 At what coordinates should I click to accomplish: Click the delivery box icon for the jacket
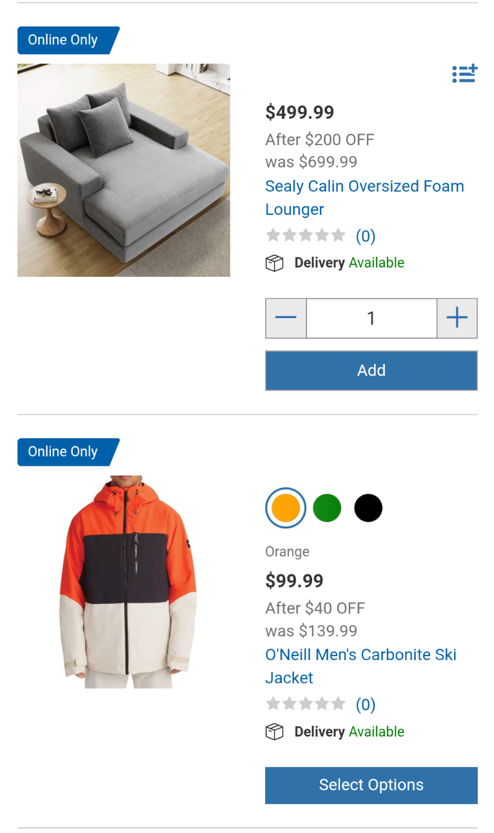click(x=275, y=732)
